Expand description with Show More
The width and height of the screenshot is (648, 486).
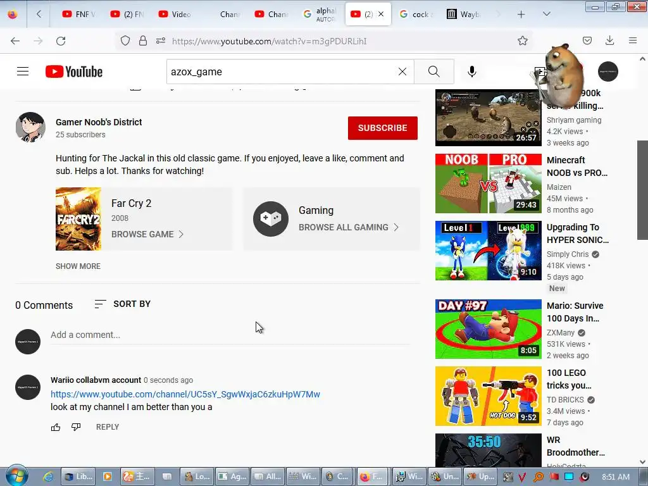(78, 266)
